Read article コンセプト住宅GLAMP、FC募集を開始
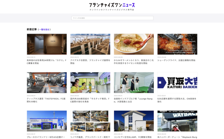The image size is (224, 139). [133, 137]
